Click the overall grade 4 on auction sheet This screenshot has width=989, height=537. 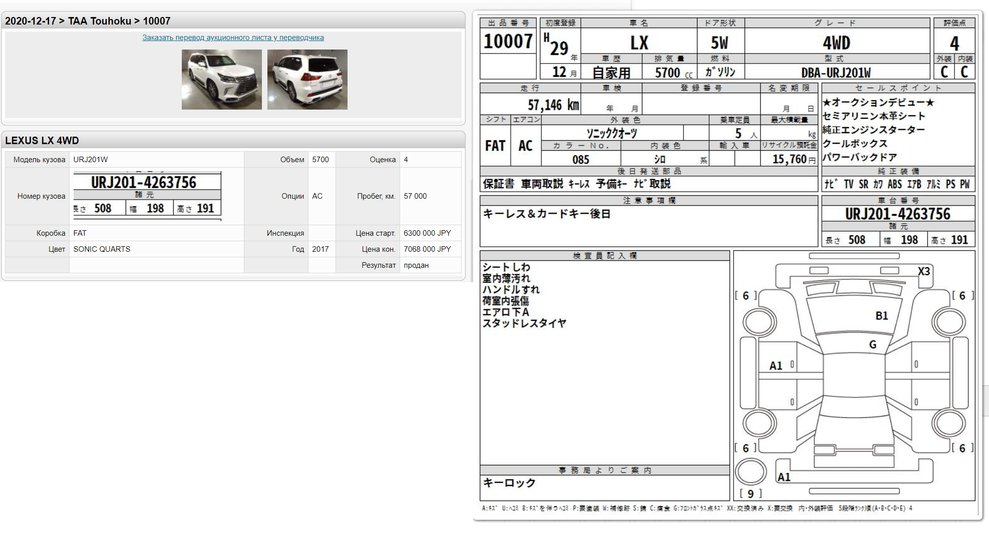pos(954,44)
